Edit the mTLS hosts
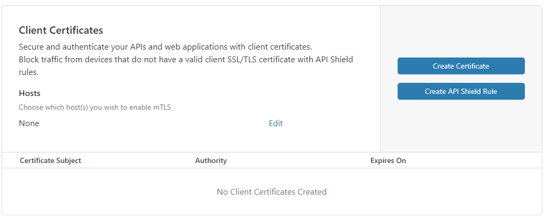This screenshot has width=546, height=220. click(x=276, y=123)
